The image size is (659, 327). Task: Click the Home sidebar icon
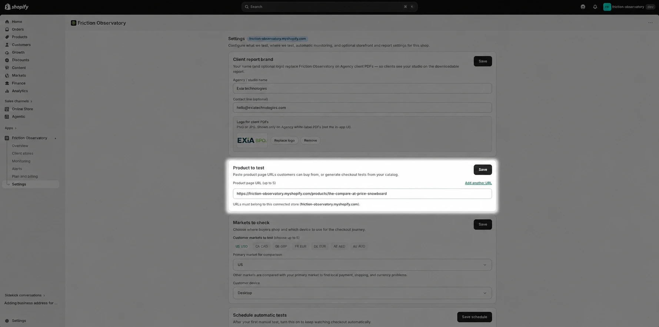click(7, 22)
